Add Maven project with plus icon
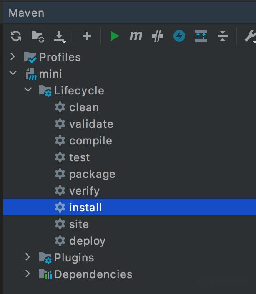Viewport: 256px width, 294px height. pos(87,36)
